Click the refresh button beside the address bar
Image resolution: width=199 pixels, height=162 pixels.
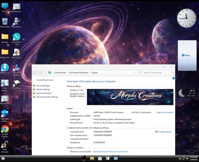coord(139,73)
